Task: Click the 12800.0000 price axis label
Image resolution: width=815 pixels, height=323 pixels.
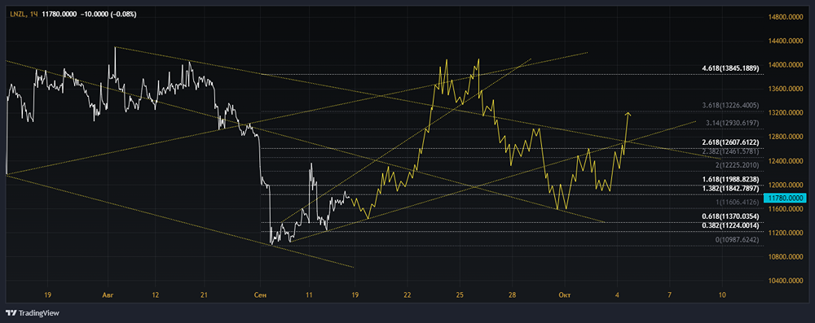Action: tap(786, 137)
